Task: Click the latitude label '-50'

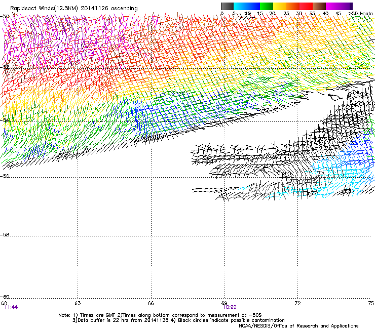Action: coord(5,17)
